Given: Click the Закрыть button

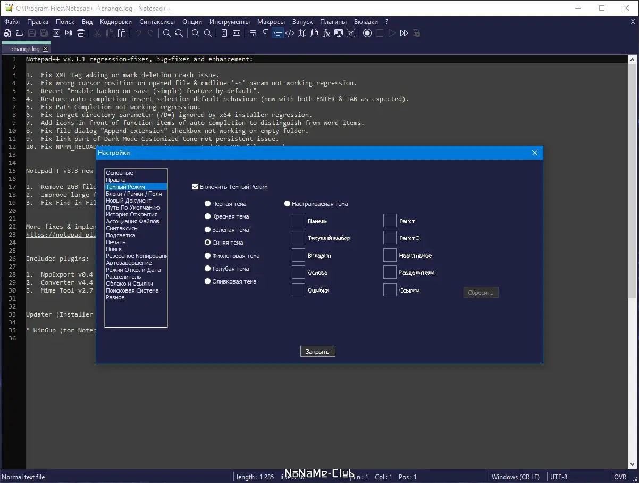Looking at the screenshot, I should click(x=318, y=352).
